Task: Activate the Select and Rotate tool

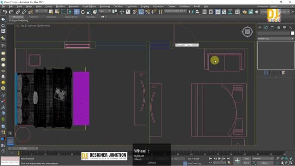Action: 83,12
